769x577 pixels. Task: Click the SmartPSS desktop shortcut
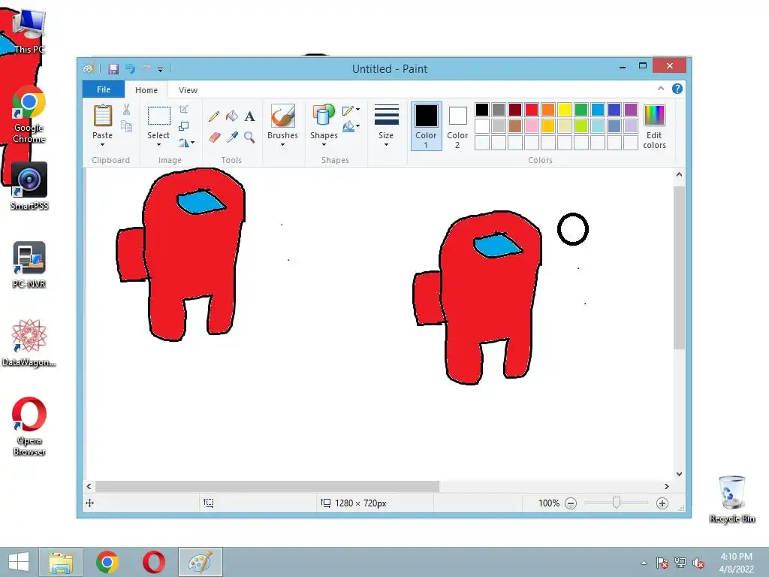point(29,186)
